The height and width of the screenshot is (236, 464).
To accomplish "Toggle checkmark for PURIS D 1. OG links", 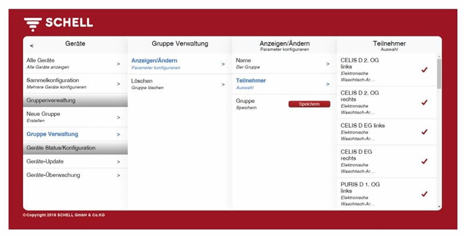I will click(x=425, y=194).
